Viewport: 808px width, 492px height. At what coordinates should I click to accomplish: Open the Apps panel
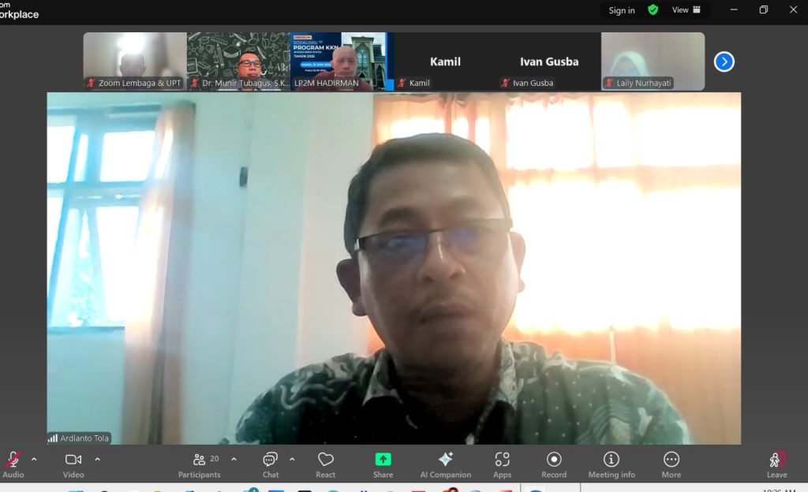[502, 464]
